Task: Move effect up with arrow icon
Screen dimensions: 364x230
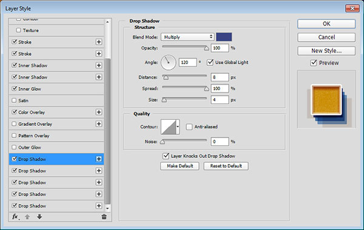Action: point(27,217)
